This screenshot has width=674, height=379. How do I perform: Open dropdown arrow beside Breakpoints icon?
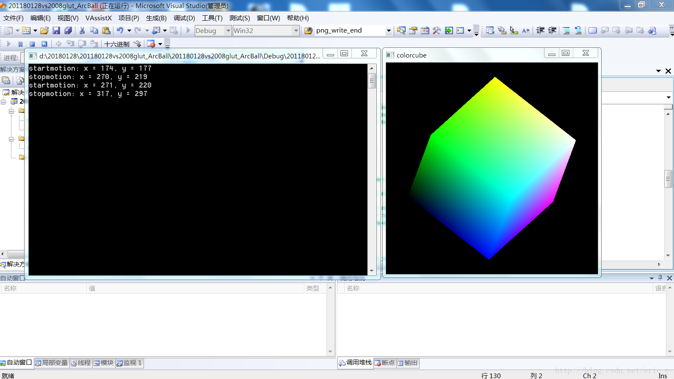tap(160, 44)
